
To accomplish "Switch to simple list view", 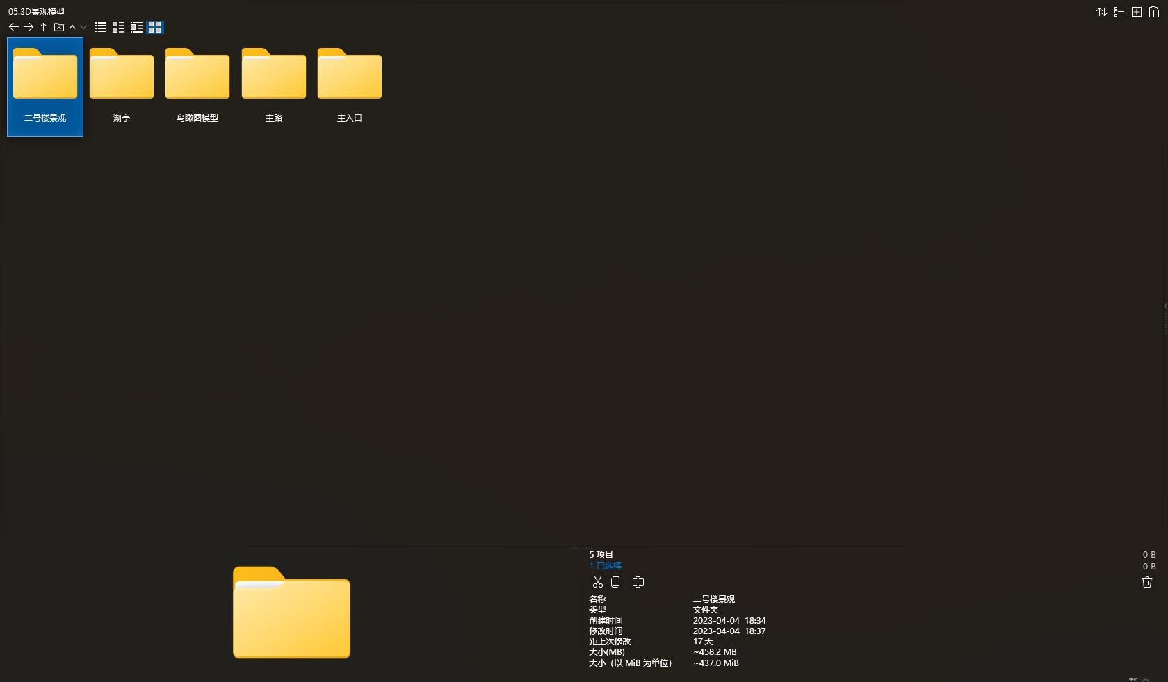I will pyautogui.click(x=101, y=27).
